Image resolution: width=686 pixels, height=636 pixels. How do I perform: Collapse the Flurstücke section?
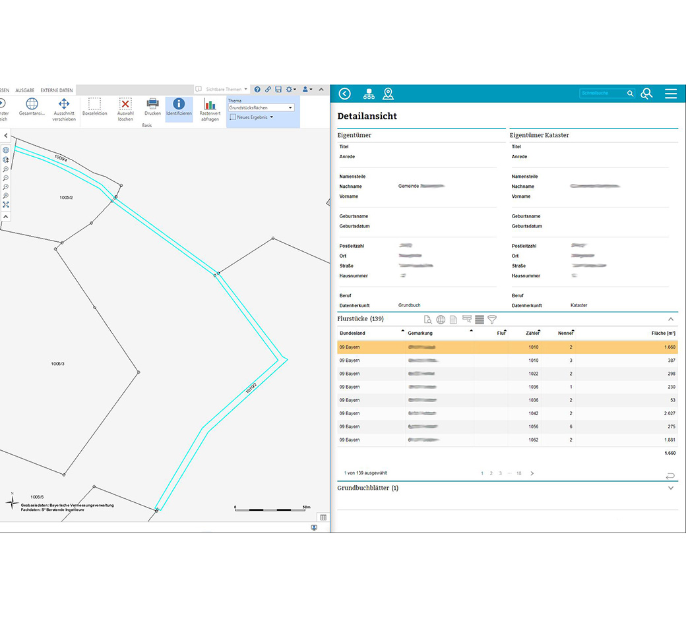pos(671,319)
